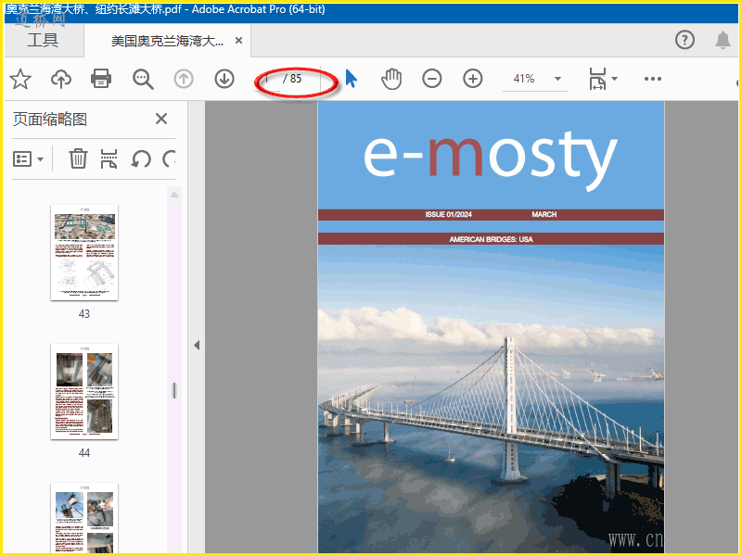742x556 pixels.
Task: Click the 41% zoom value
Action: (x=524, y=79)
